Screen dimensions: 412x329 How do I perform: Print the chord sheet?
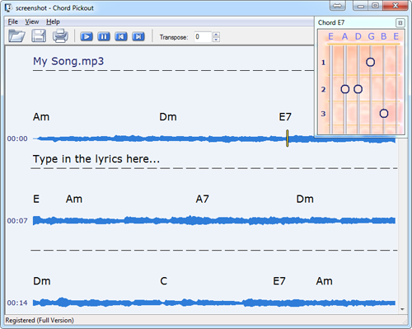click(x=60, y=35)
